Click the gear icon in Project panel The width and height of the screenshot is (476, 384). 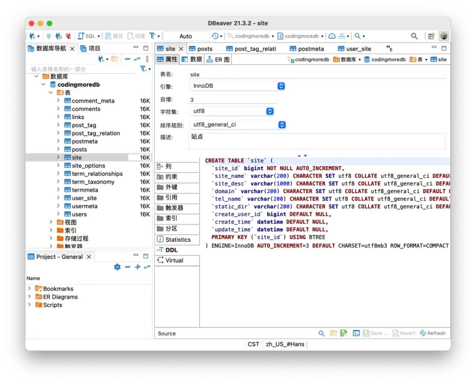117,267
